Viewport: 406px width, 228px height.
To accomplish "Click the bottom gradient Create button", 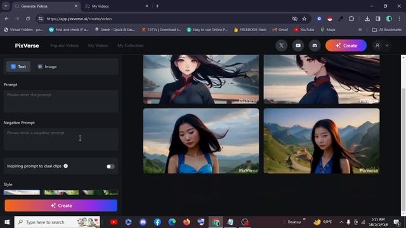I will 61,205.
